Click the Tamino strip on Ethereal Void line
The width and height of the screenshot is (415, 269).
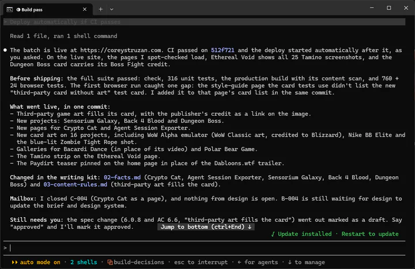tap(85, 156)
